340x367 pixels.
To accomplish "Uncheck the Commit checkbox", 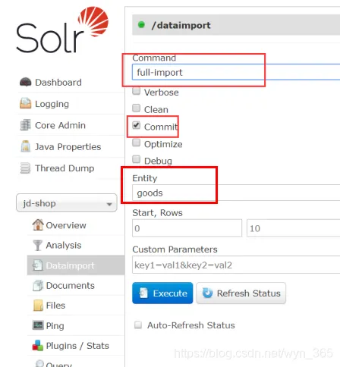I will (137, 125).
